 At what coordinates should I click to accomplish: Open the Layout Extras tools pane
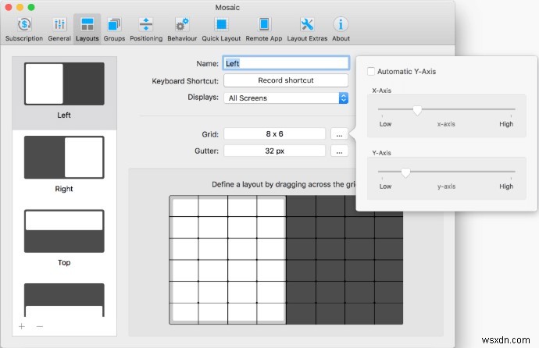click(307, 29)
